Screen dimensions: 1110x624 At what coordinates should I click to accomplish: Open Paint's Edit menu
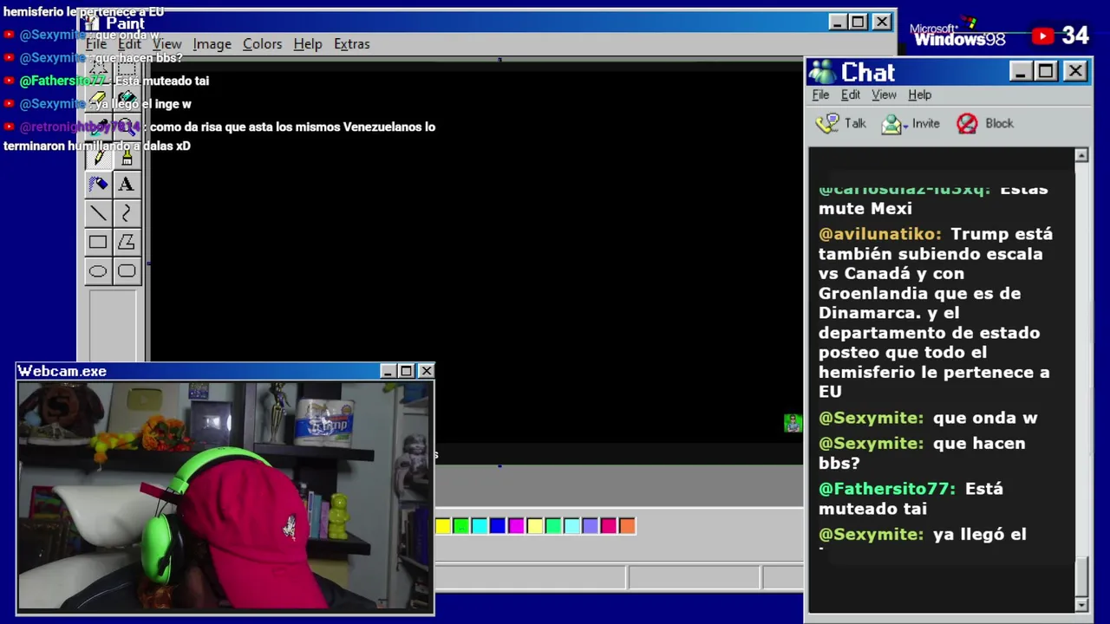pyautogui.click(x=129, y=43)
